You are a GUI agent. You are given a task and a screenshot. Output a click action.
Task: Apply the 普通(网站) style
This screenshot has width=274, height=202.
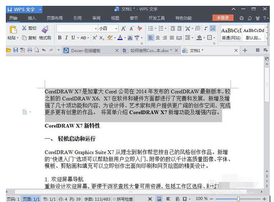231,34
